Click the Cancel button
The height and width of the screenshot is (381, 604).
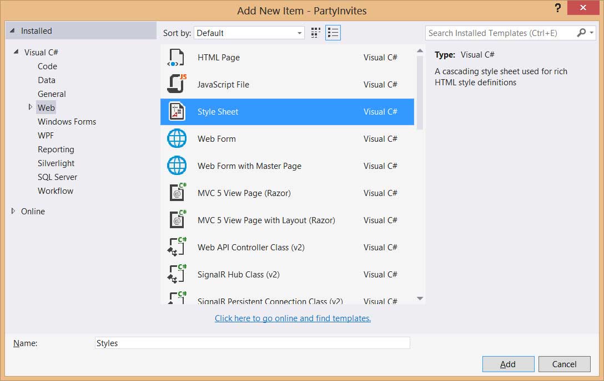[x=565, y=364]
